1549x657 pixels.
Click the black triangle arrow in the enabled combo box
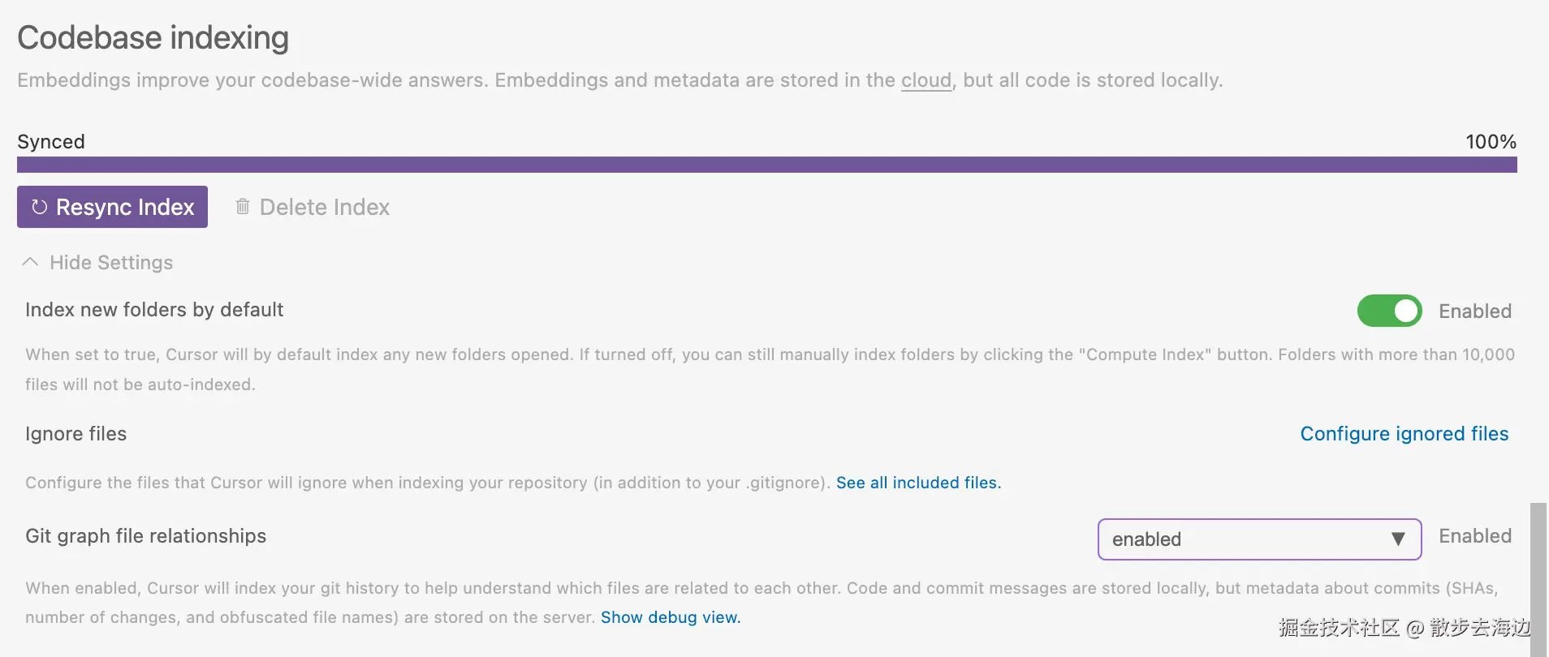point(1398,539)
